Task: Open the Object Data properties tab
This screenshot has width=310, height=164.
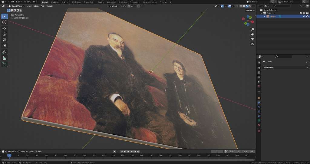Action: (259, 120)
